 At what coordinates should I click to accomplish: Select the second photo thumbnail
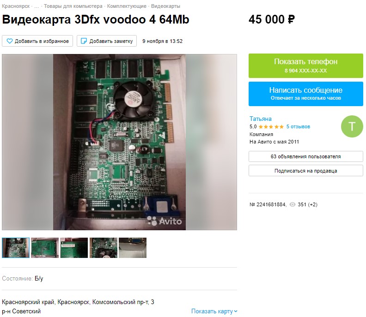point(45,248)
